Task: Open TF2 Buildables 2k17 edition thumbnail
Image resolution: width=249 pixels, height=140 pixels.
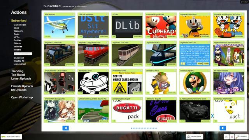Action: (x=60, y=83)
